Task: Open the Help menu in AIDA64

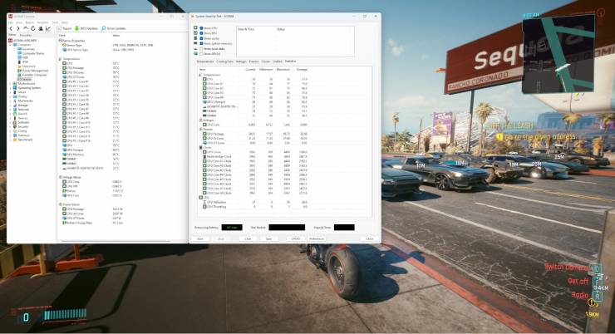Action: pos(65,22)
